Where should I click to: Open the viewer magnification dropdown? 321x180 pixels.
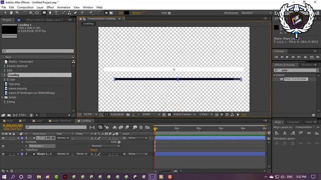90,114
